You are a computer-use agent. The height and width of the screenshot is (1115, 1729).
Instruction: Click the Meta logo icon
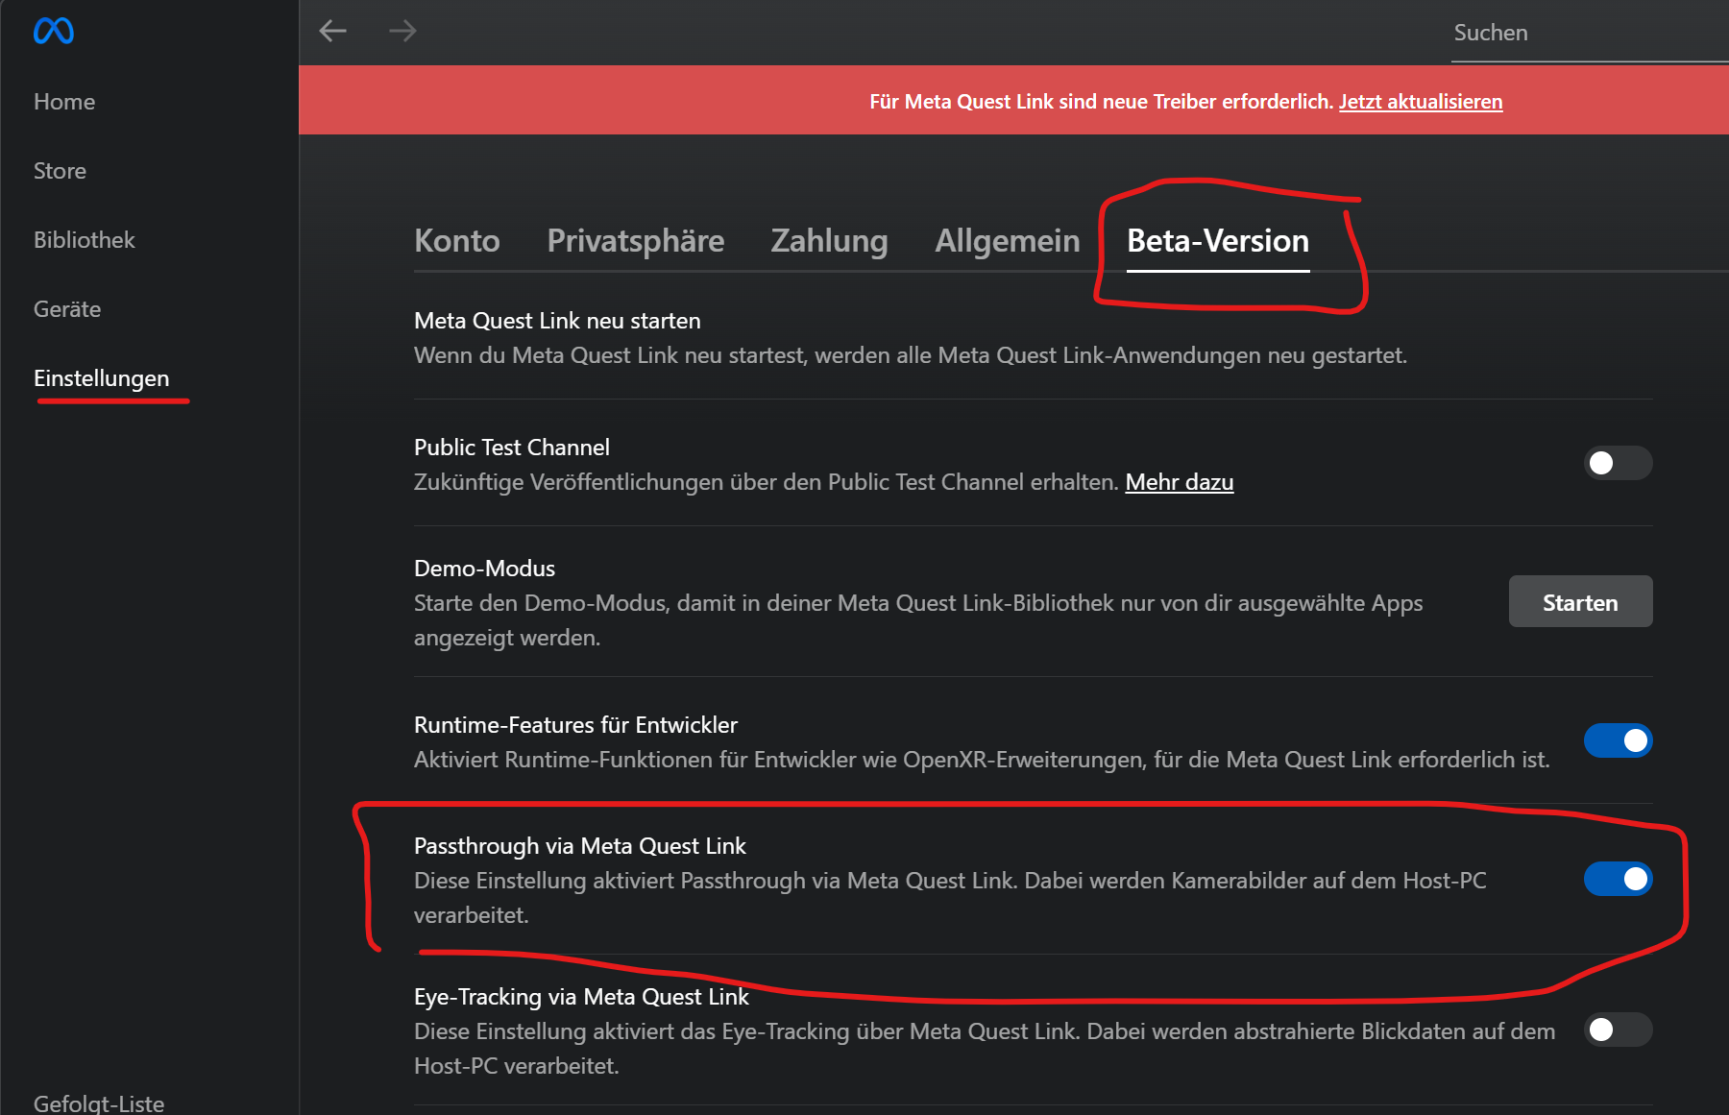(54, 32)
